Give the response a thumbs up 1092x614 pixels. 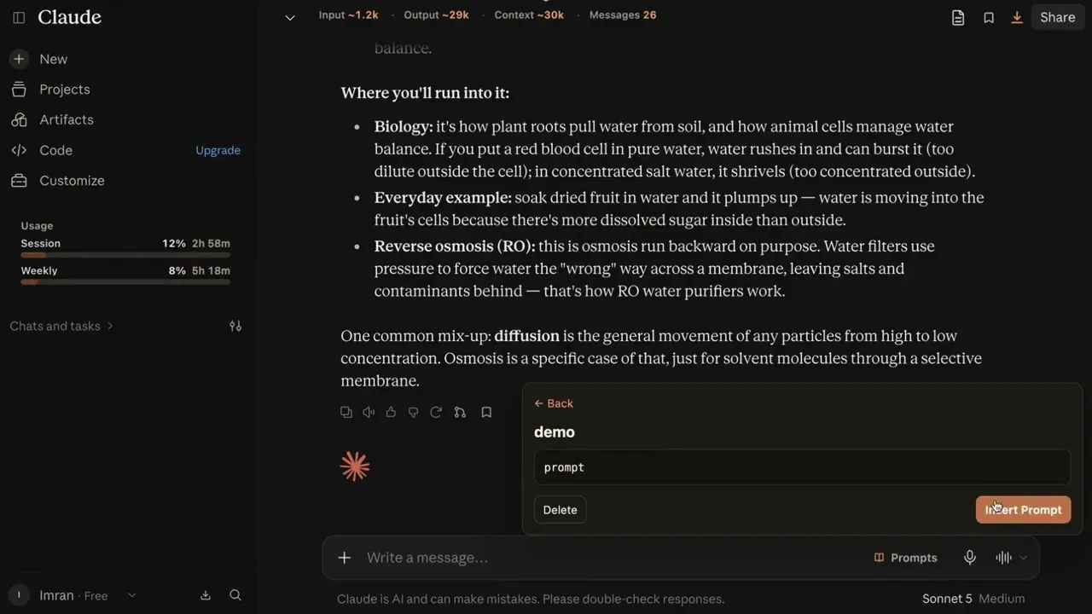[391, 412]
